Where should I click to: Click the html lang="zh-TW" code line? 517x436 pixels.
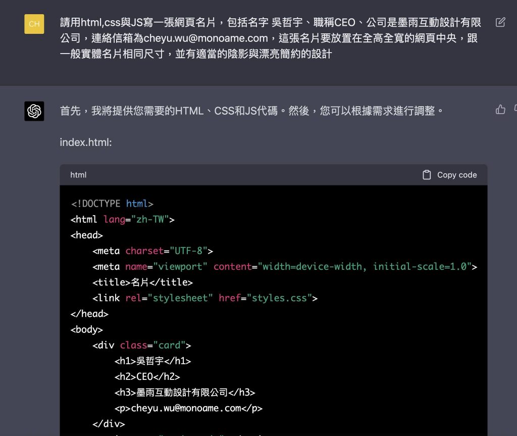(123, 219)
